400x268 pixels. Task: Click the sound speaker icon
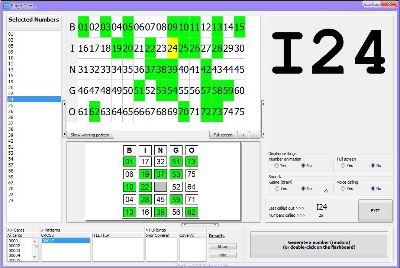click(x=326, y=191)
